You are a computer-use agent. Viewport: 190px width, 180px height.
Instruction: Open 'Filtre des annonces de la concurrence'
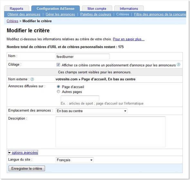coord(160,14)
